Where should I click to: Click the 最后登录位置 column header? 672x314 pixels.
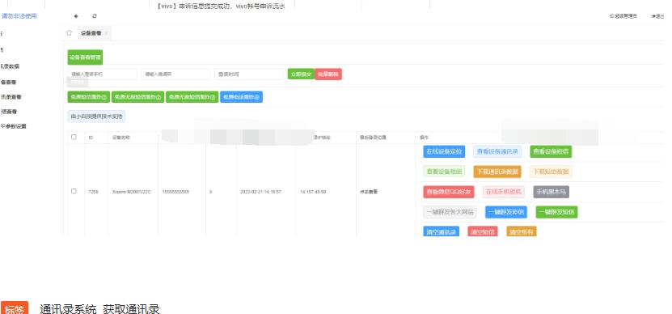coord(374,138)
